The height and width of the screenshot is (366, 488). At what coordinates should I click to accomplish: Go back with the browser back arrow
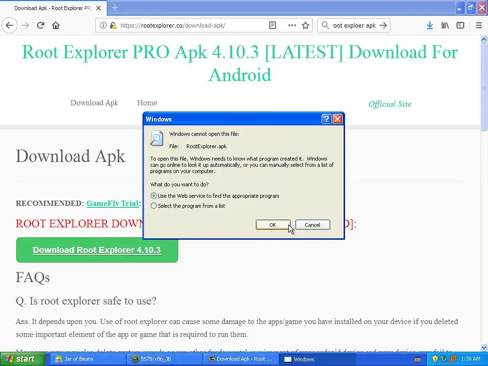point(10,25)
